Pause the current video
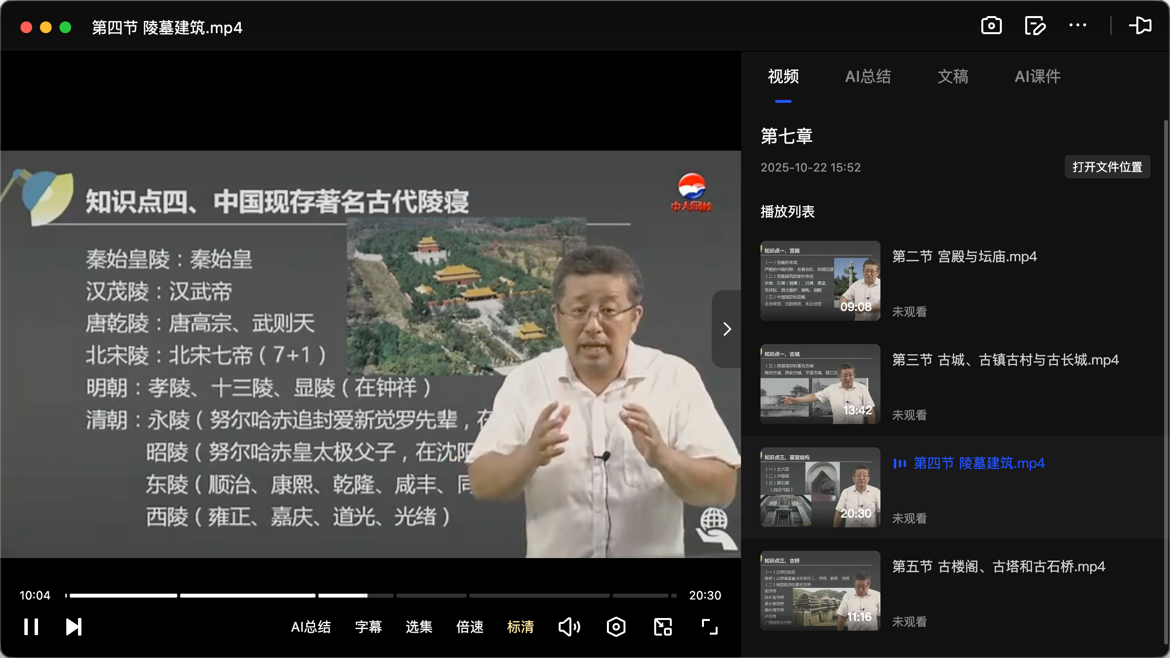This screenshot has width=1170, height=658. coord(31,627)
